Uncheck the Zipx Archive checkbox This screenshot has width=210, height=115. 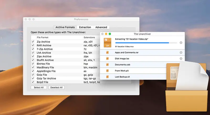33,56
